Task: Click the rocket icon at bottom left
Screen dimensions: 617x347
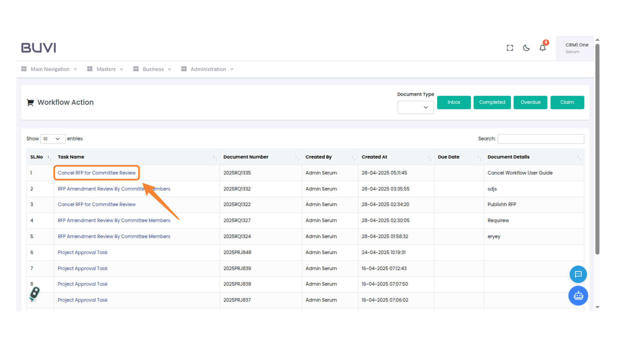Action: (x=35, y=293)
